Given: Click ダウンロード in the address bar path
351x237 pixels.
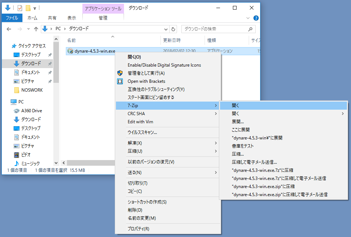Looking at the screenshot, I should [79, 29].
